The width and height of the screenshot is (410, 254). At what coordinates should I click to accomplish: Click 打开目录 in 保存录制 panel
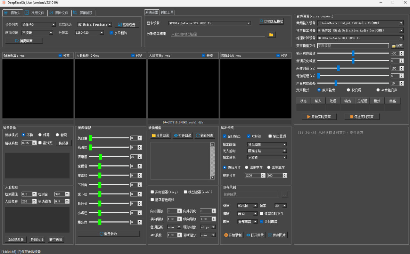pyautogui.click(x=255, y=235)
